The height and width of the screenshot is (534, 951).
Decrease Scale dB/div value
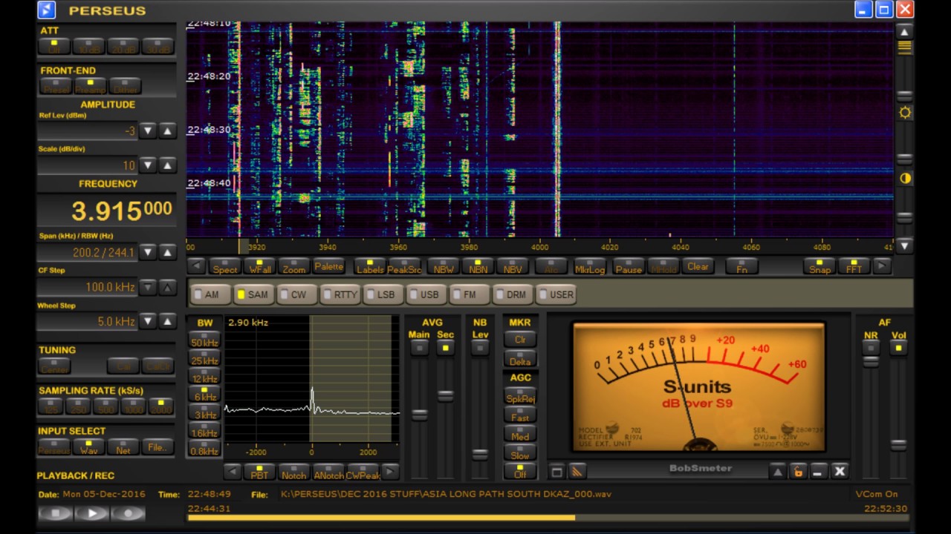click(148, 165)
